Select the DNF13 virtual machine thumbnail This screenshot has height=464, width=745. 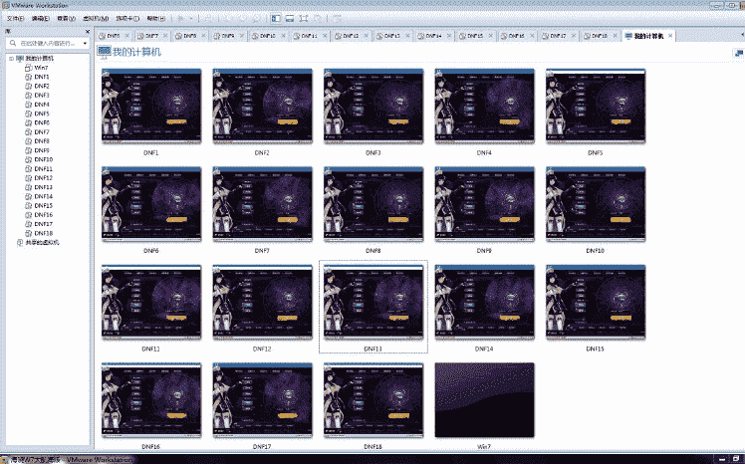pyautogui.click(x=373, y=302)
